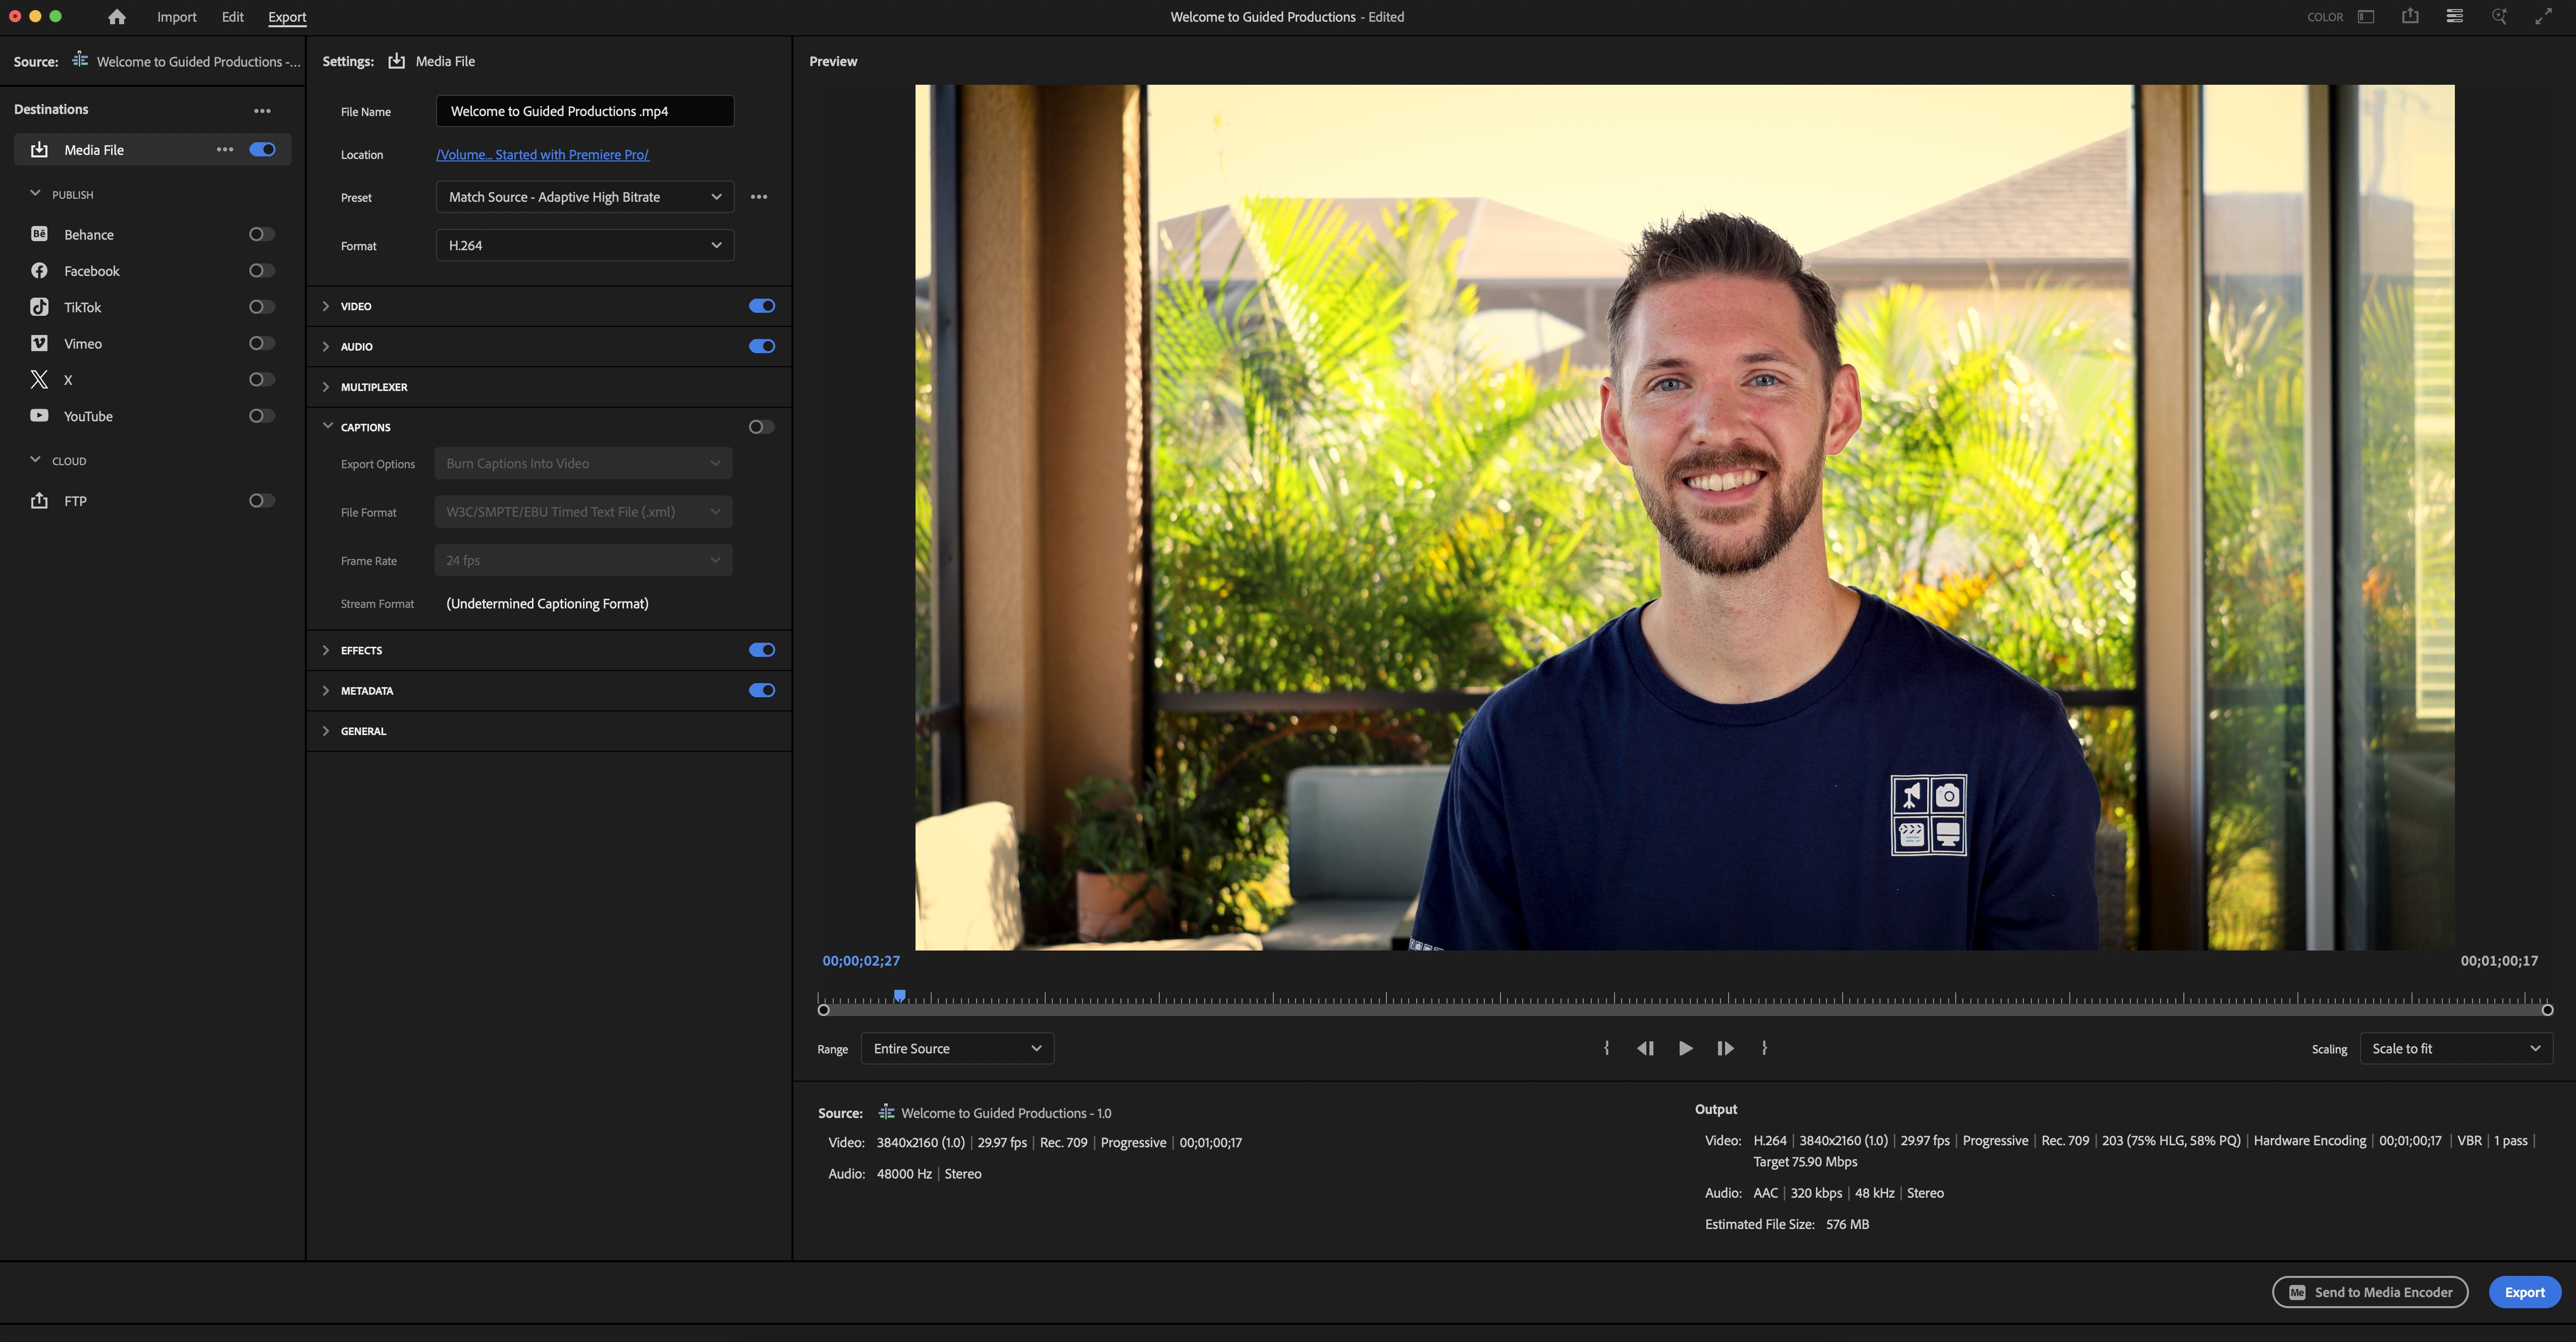Click the blue playhead on preview timeline

900,995
